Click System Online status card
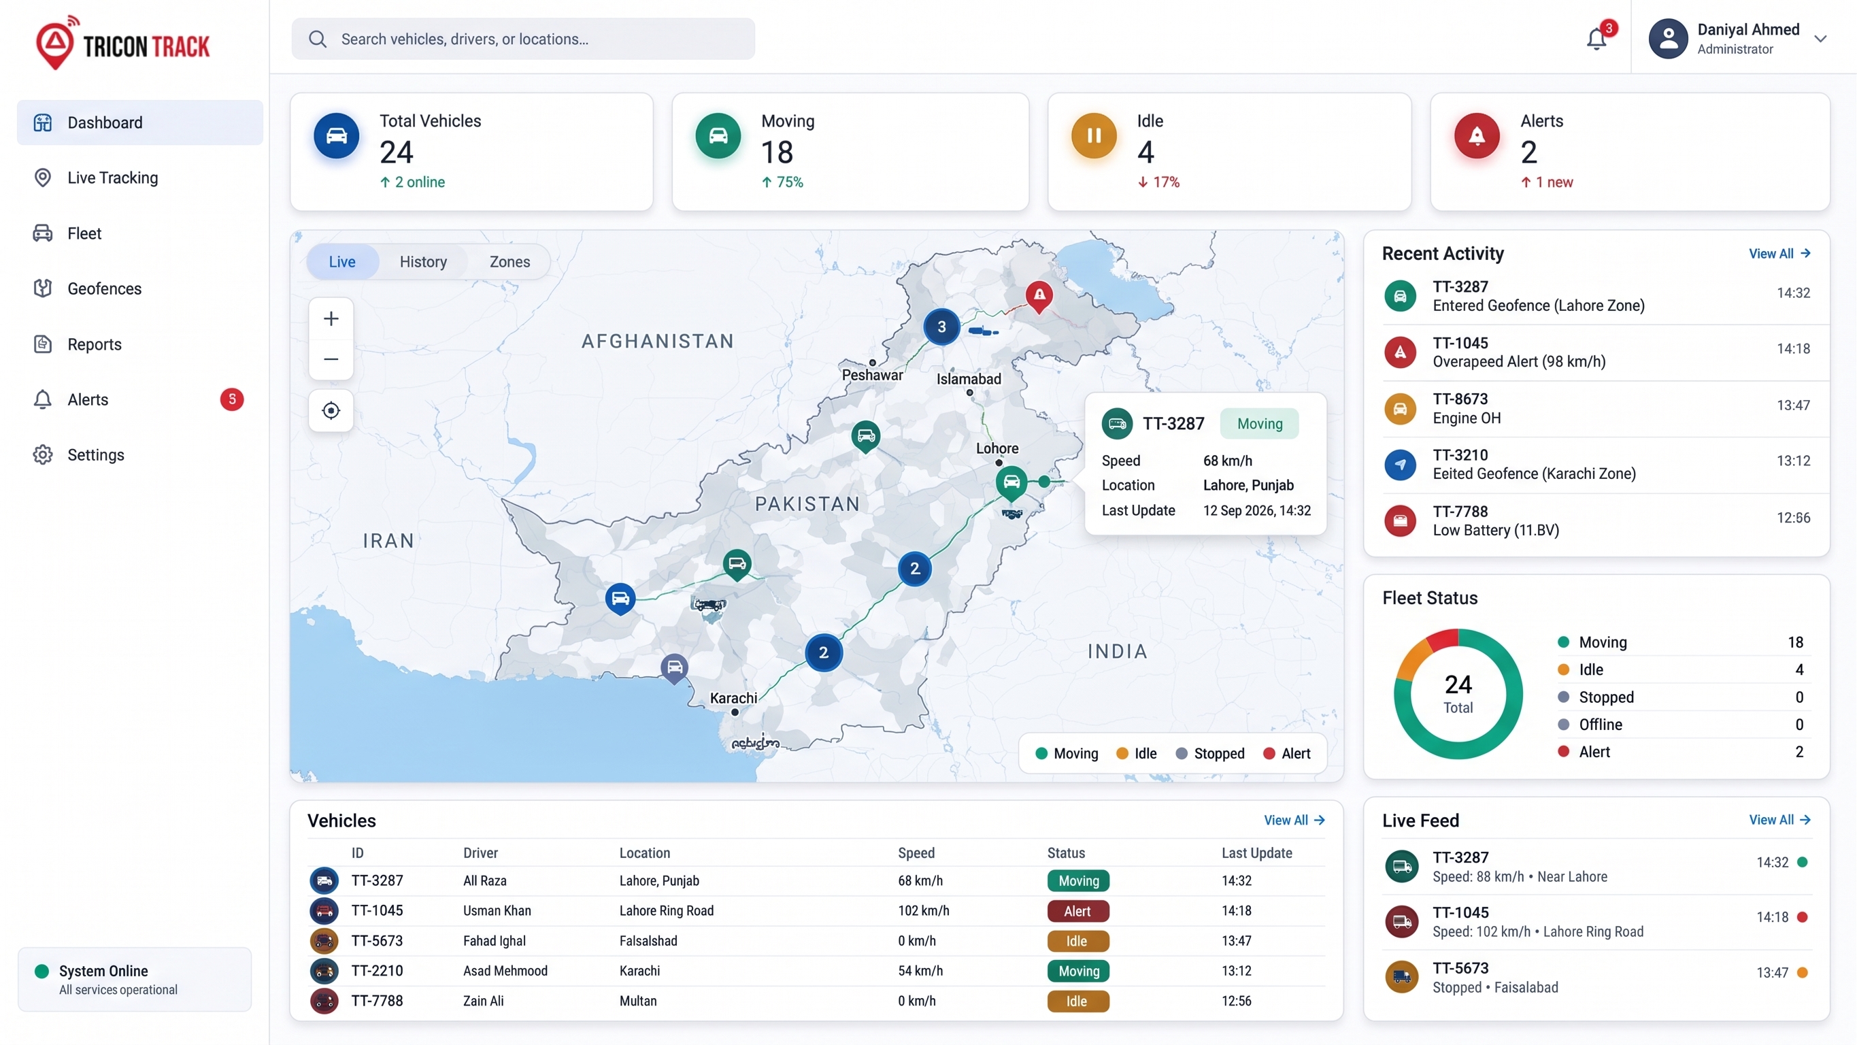 (x=135, y=980)
